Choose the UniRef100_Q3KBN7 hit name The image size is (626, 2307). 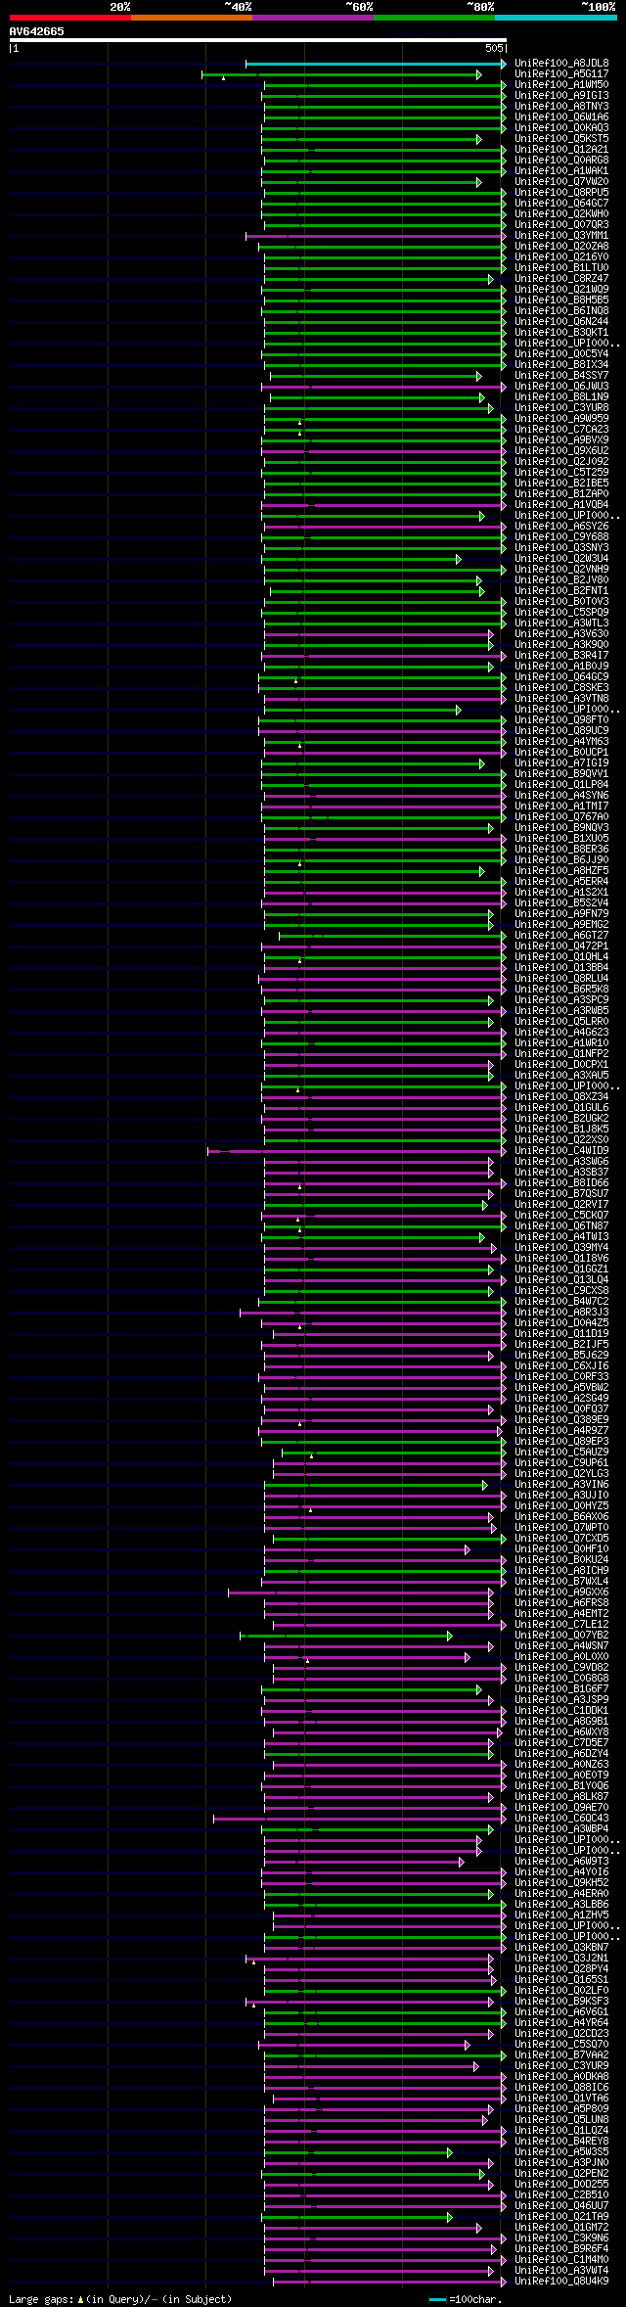561,1948
